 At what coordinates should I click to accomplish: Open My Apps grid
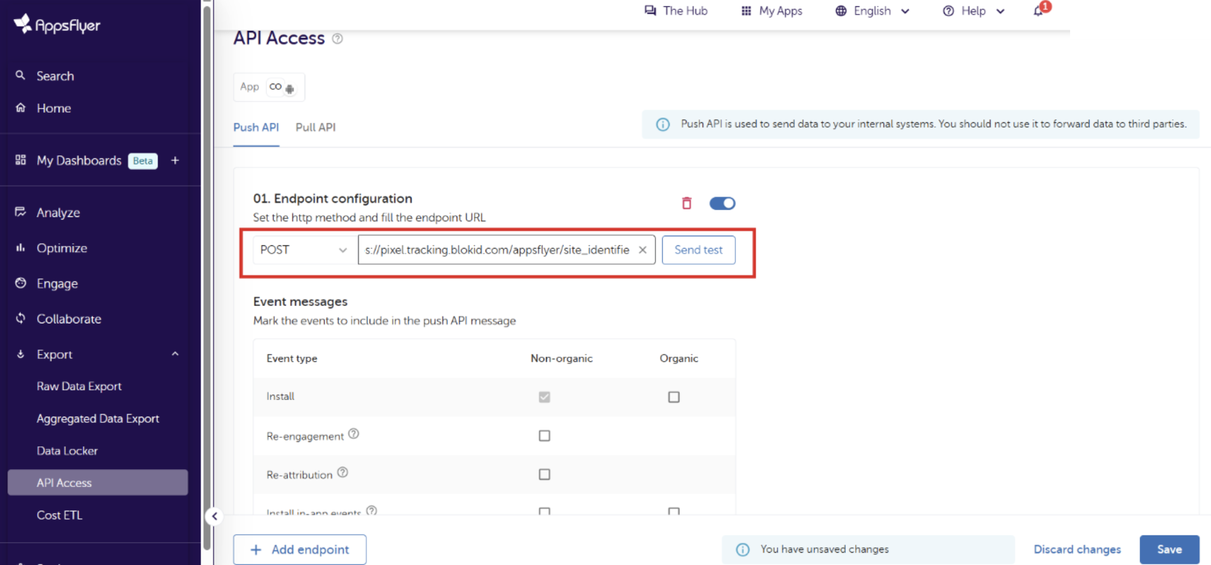pyautogui.click(x=772, y=11)
